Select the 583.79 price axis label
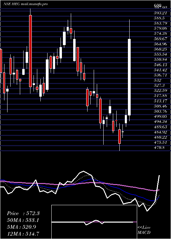Screen dimensions: 171x239 click(160, 23)
